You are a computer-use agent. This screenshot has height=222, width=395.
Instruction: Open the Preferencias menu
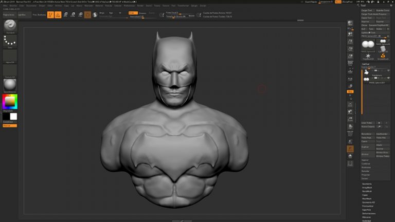(129, 6)
